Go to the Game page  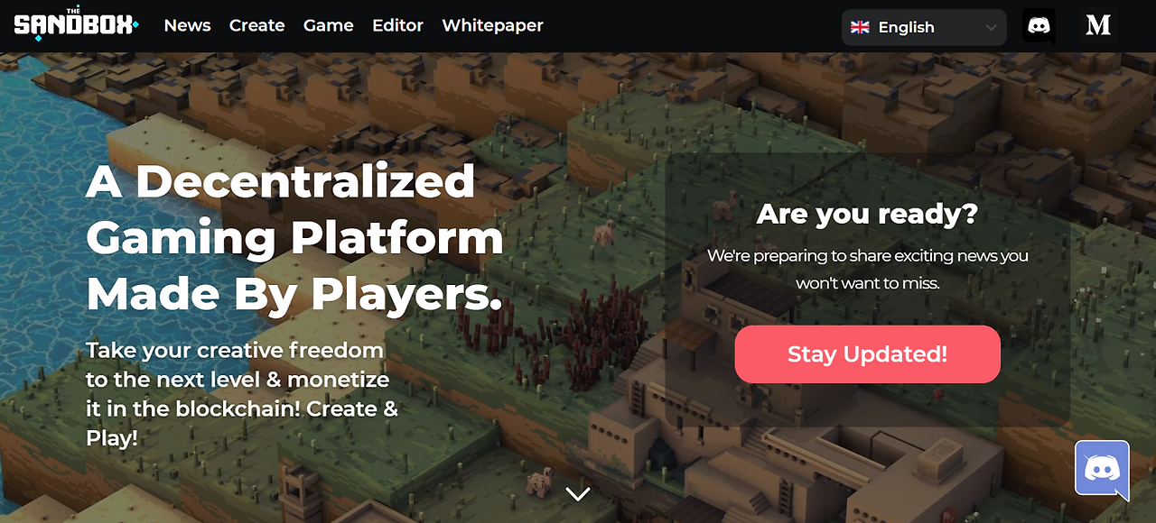pyautogui.click(x=328, y=25)
